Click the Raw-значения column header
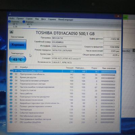The image size is (135, 135). [x=109, y=68]
